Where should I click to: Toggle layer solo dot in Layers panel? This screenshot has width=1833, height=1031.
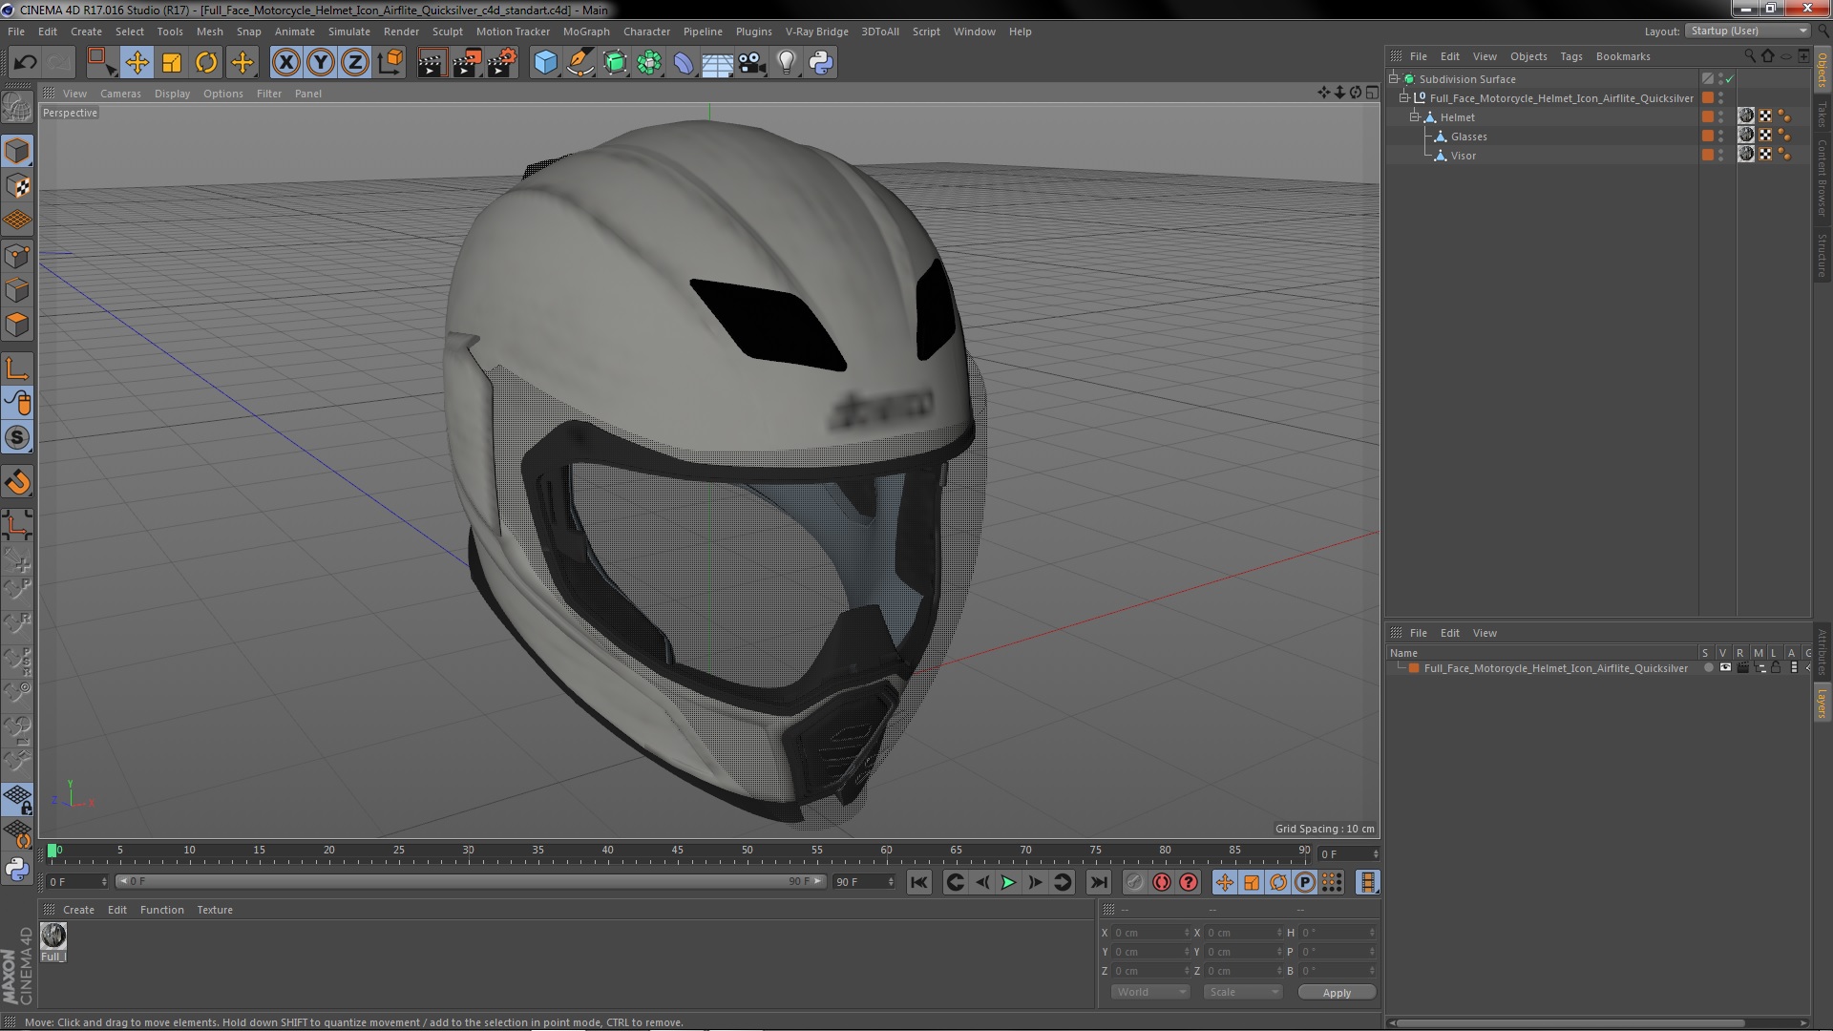point(1708,668)
